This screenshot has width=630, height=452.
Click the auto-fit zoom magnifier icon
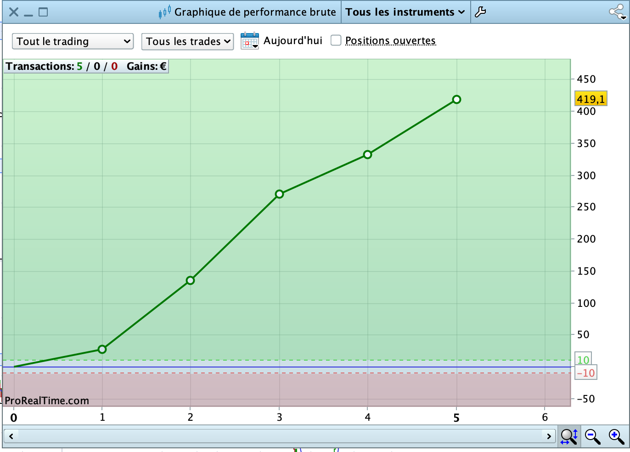(x=569, y=436)
